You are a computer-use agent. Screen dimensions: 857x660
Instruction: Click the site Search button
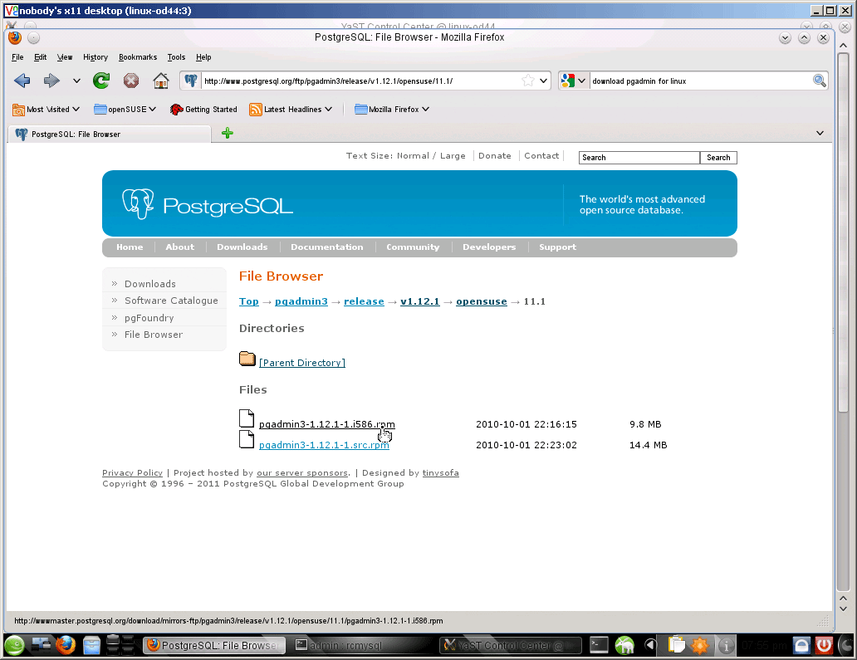(718, 158)
